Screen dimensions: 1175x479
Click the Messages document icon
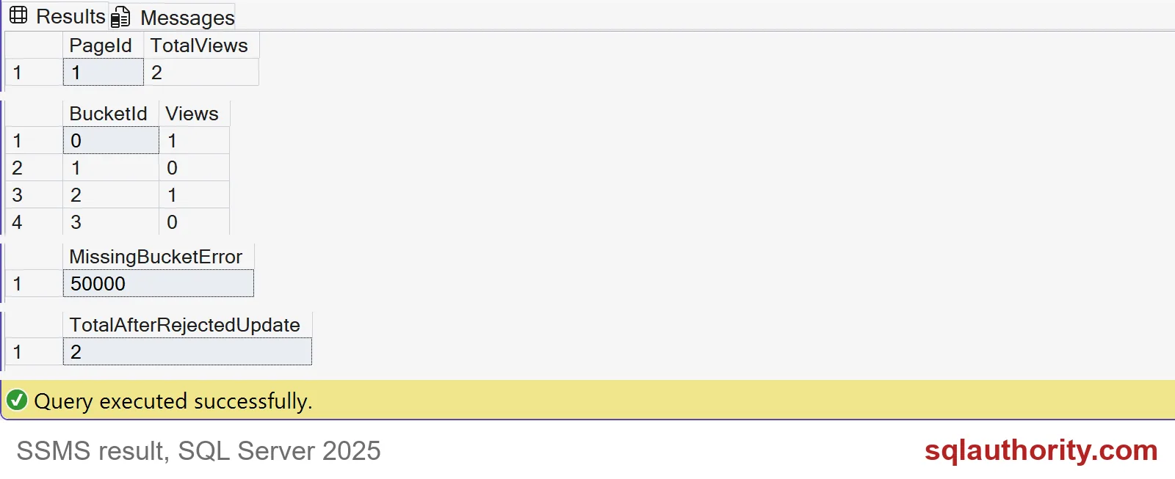[x=120, y=17]
